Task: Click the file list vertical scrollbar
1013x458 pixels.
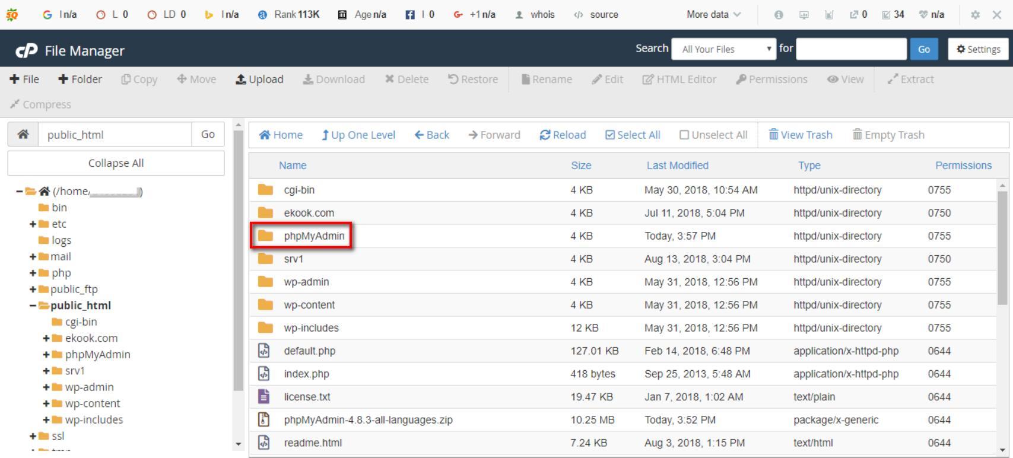Action: tap(1002, 247)
